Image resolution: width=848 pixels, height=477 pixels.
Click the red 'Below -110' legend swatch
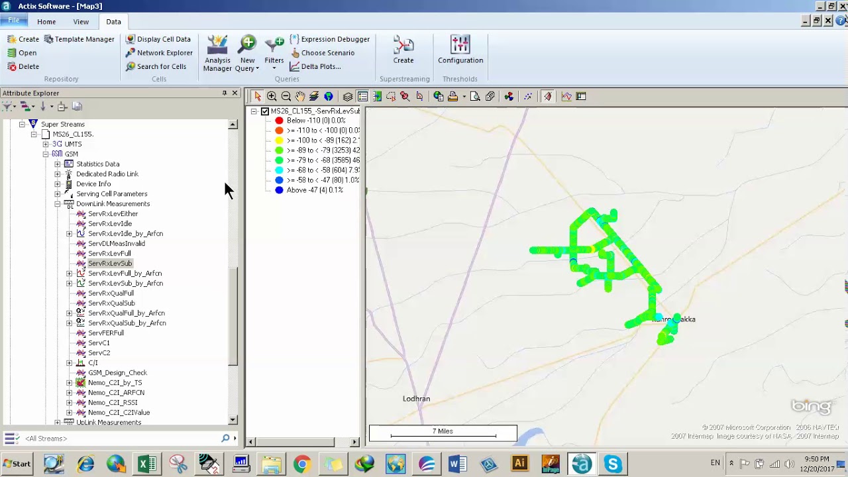pyautogui.click(x=279, y=121)
